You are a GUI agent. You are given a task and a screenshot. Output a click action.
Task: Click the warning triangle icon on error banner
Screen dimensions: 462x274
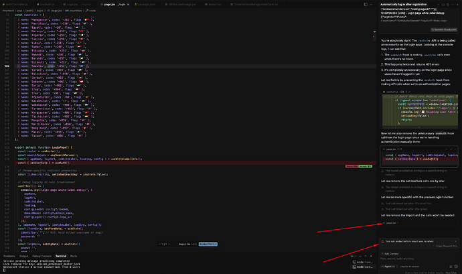tap(382, 241)
